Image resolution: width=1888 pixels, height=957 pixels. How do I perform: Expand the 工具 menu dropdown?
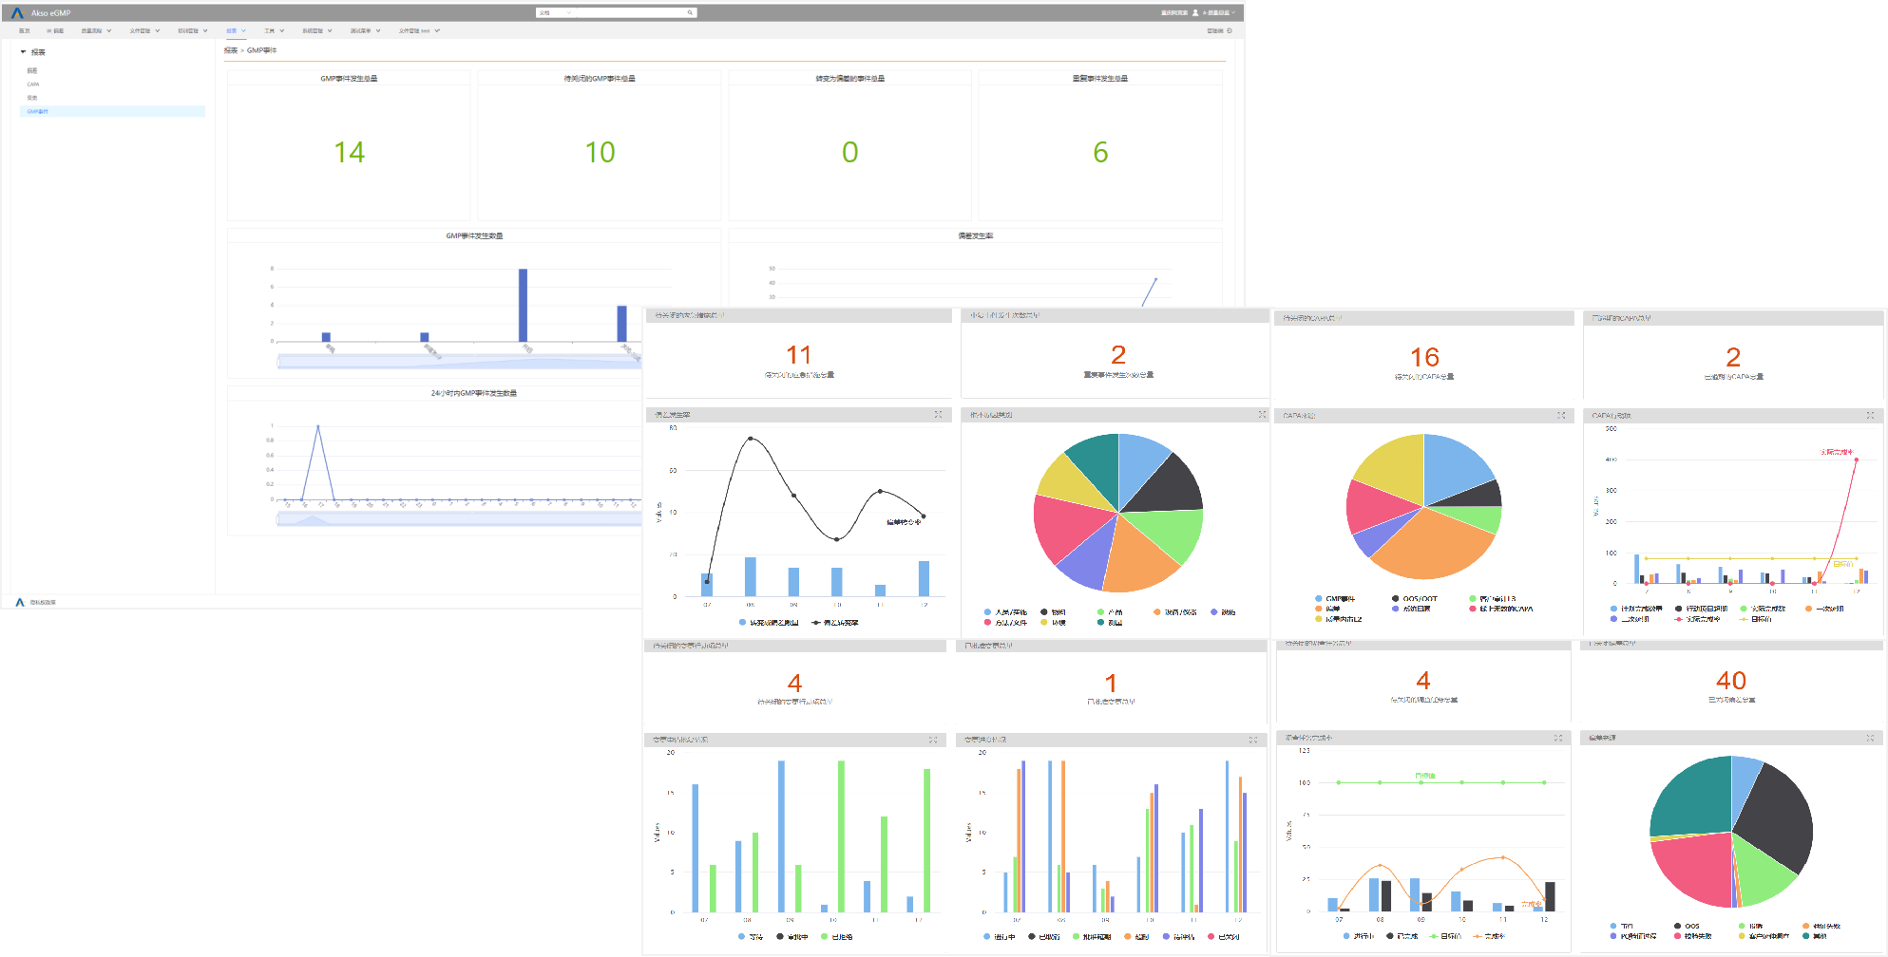click(x=282, y=30)
